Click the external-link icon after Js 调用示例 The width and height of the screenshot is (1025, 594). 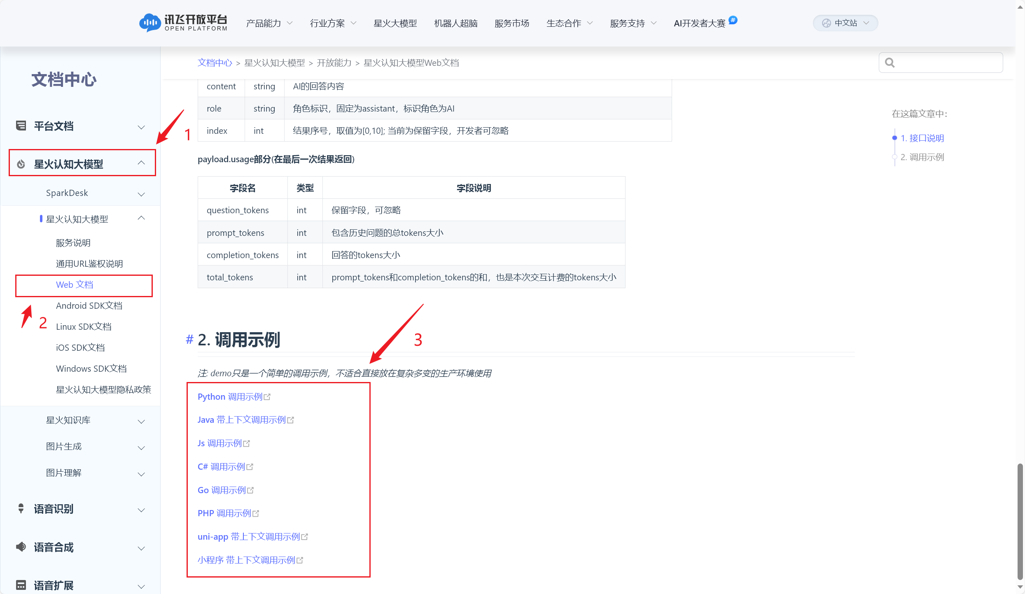(247, 443)
